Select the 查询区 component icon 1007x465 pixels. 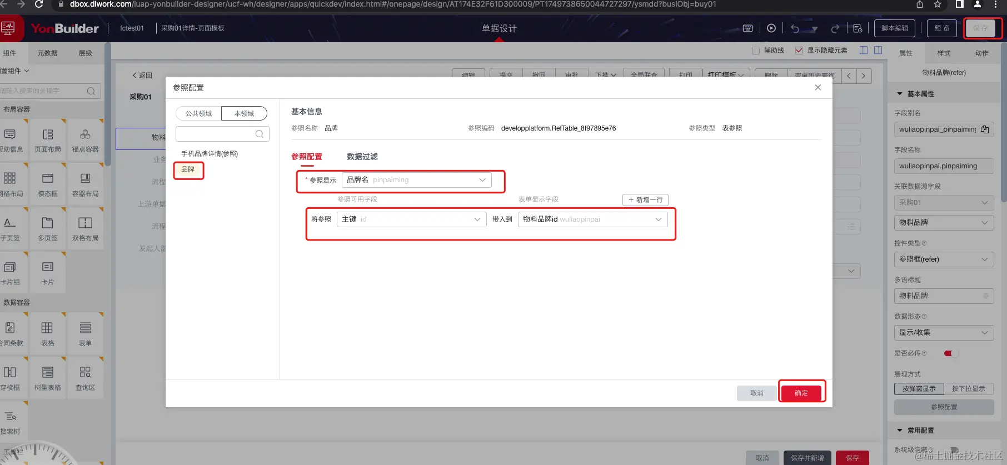coord(85,372)
